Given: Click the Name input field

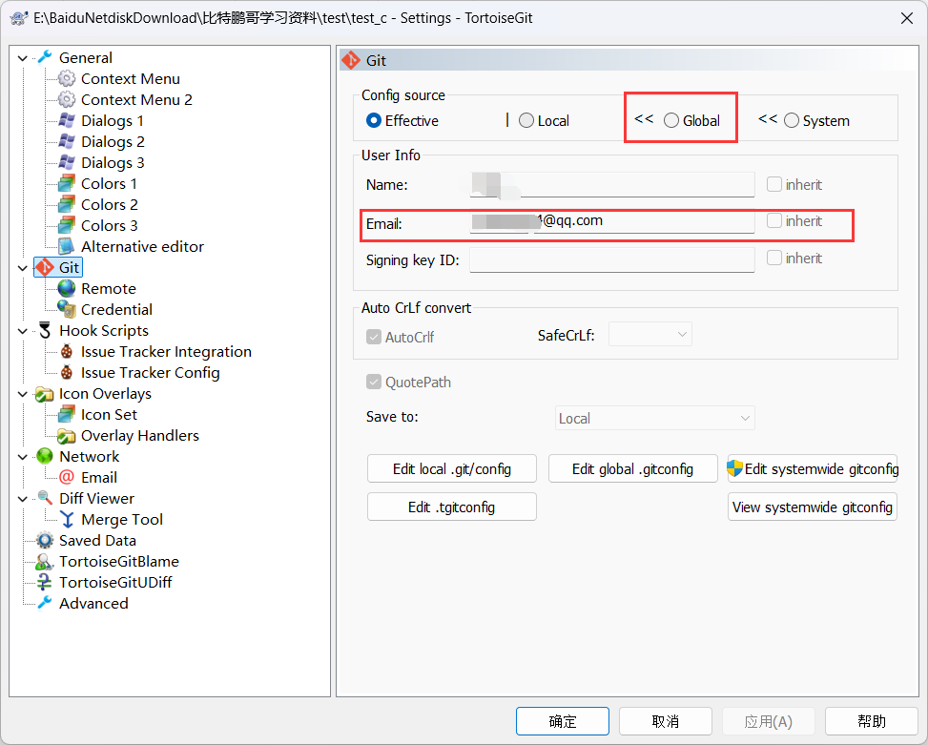Looking at the screenshot, I should pyautogui.click(x=612, y=184).
